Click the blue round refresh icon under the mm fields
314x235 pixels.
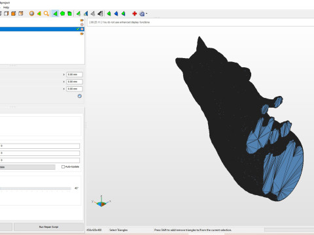pyautogui.click(x=80, y=96)
